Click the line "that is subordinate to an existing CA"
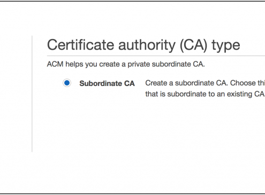This screenshot has width=265, height=195. pyautogui.click(x=205, y=94)
